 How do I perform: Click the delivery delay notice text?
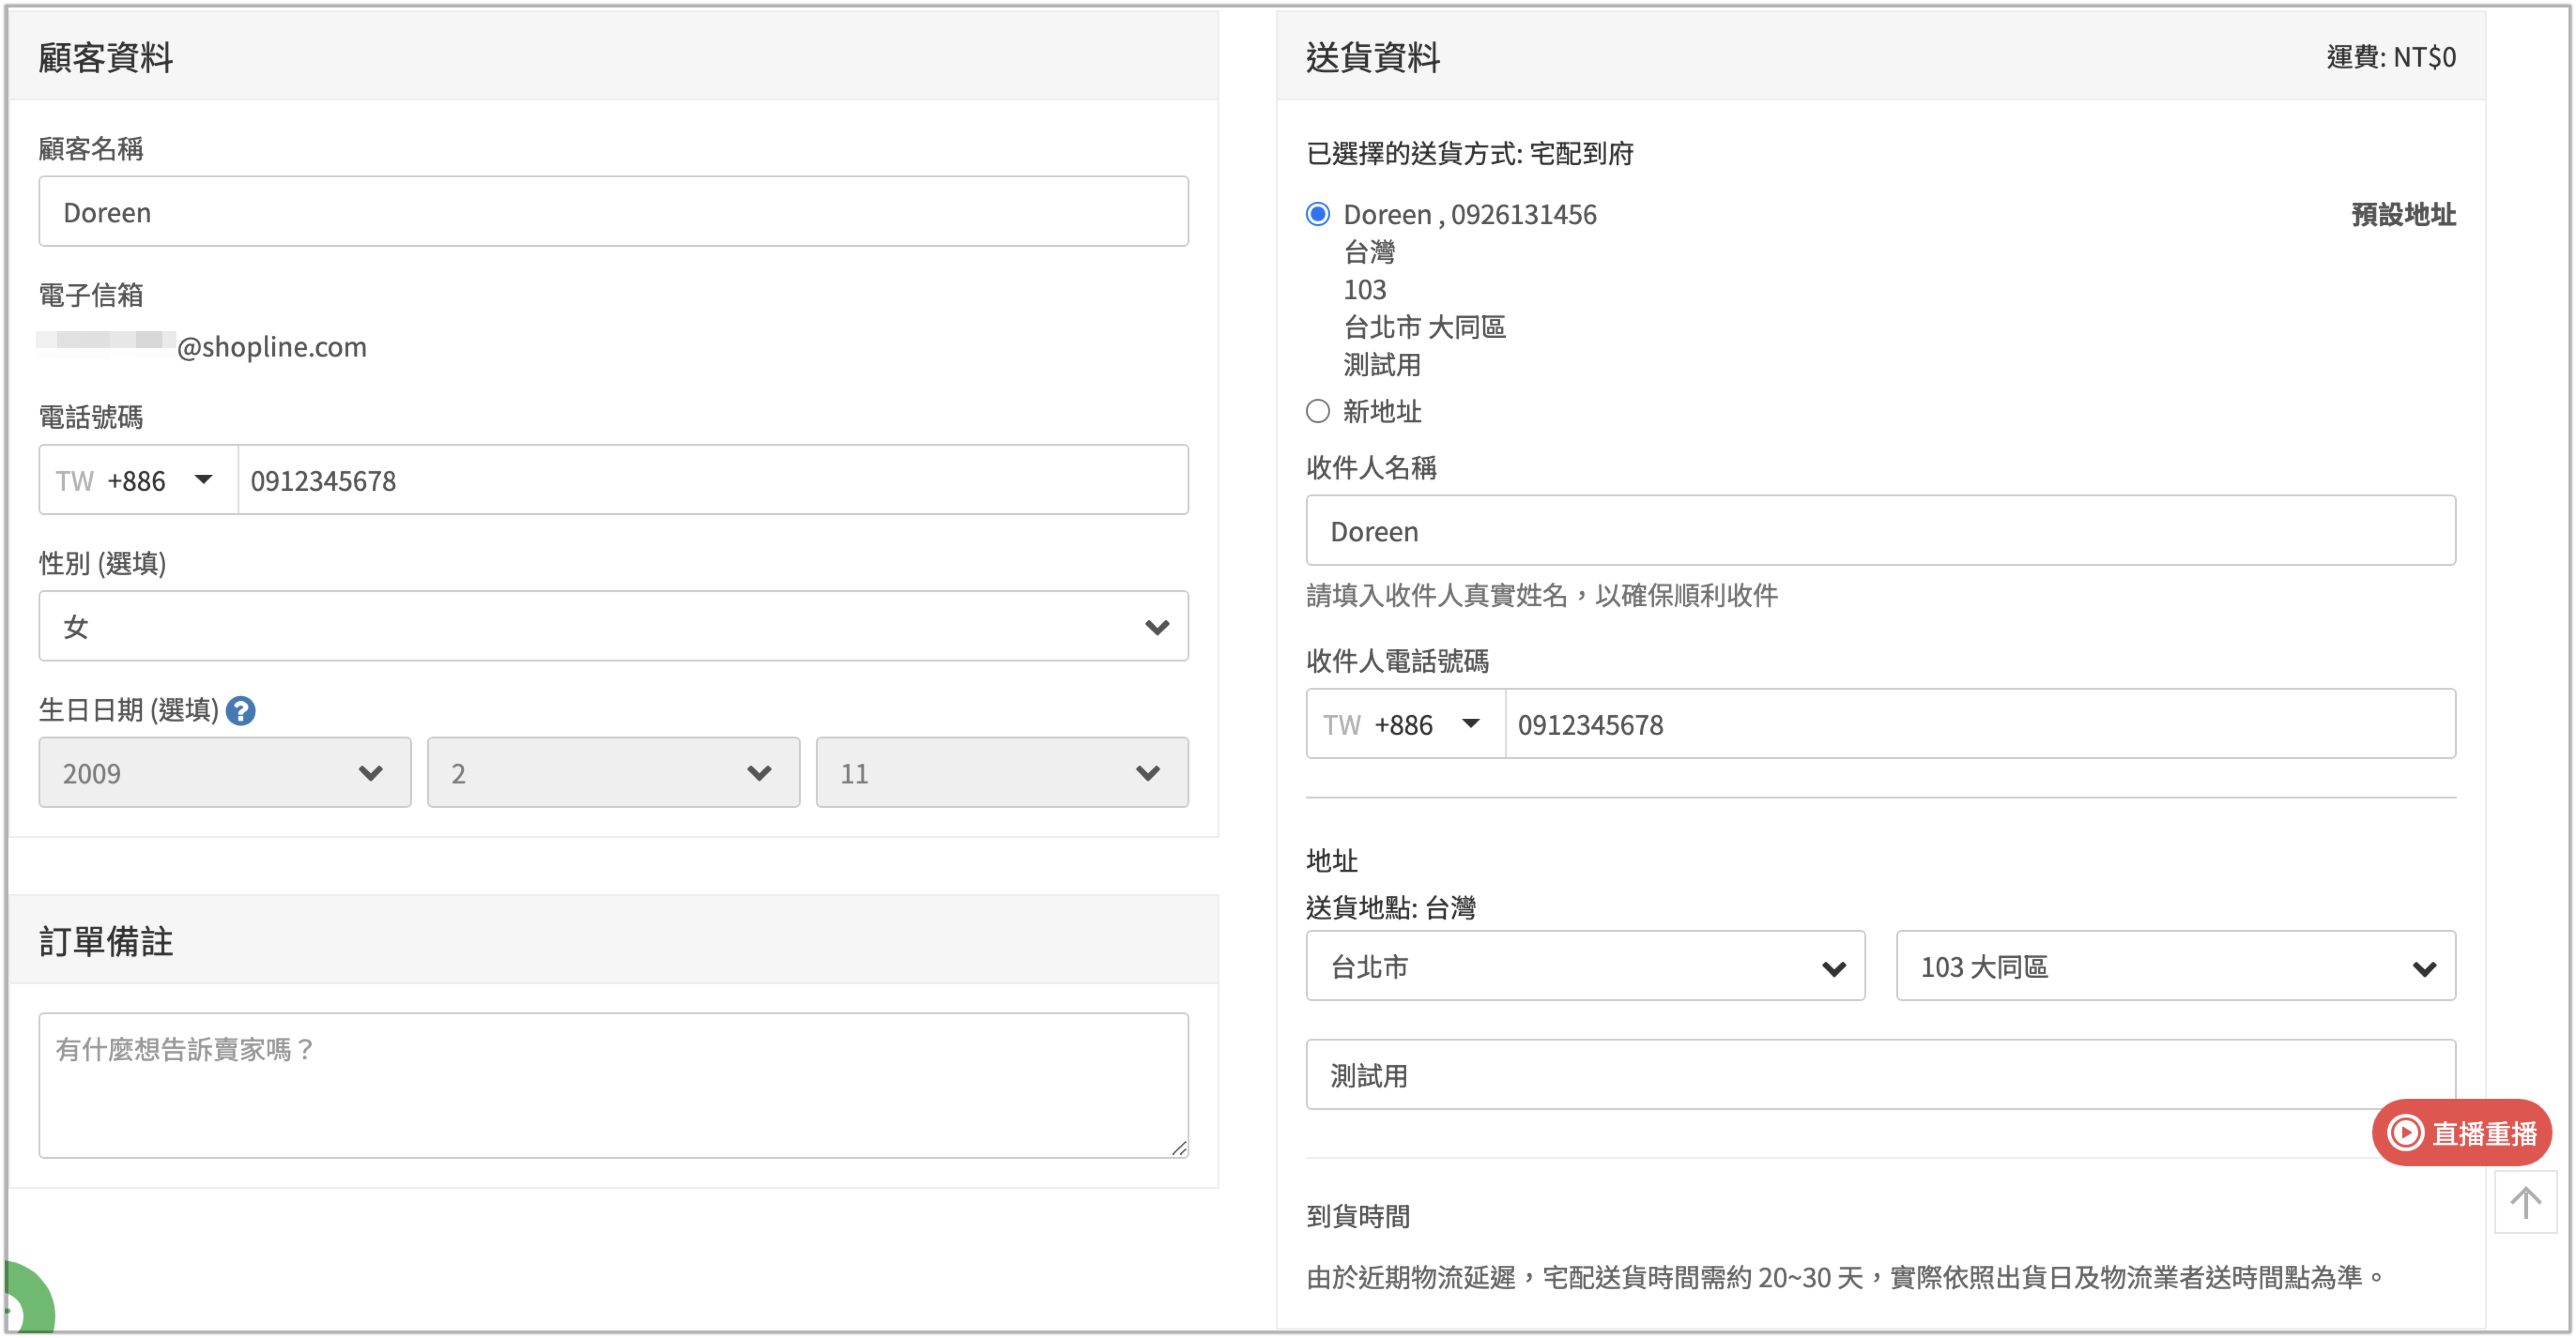pos(1845,1278)
